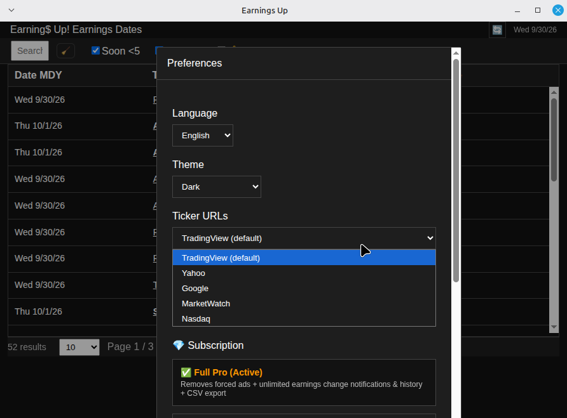Open the window menu chevron in title bar

[x=11, y=10]
